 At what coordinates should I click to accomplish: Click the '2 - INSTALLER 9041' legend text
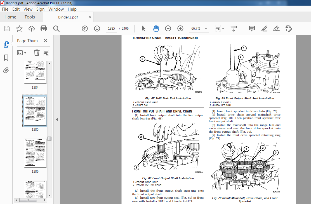220,105
